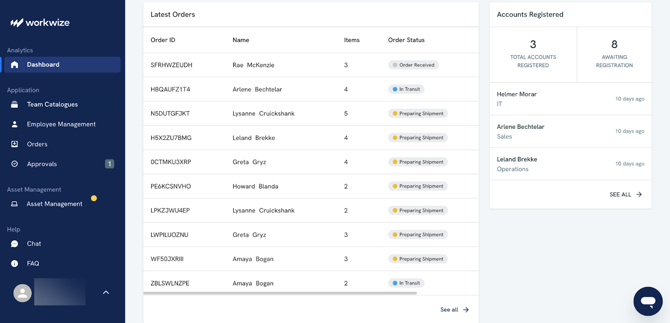This screenshot has width=670, height=323.
Task: Click the Chat speech bubble icon
Action: pyautogui.click(x=15, y=244)
